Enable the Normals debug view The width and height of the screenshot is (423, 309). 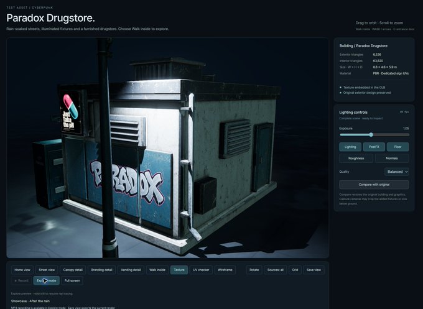[x=392, y=159]
